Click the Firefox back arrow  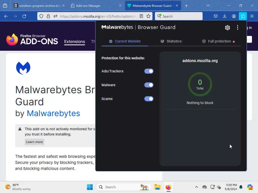point(6,16)
